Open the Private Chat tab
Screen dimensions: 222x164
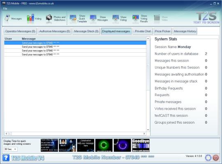point(143,31)
